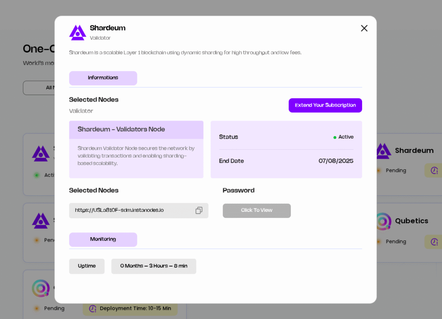
Task: Click the Shardeum title in dialog
Action: coord(107,28)
